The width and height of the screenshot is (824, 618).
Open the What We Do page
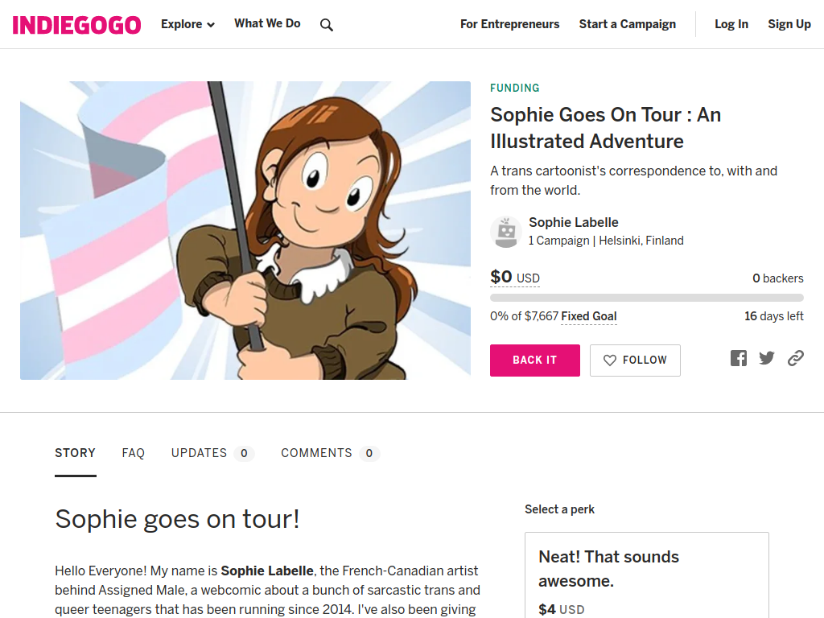coord(267,23)
